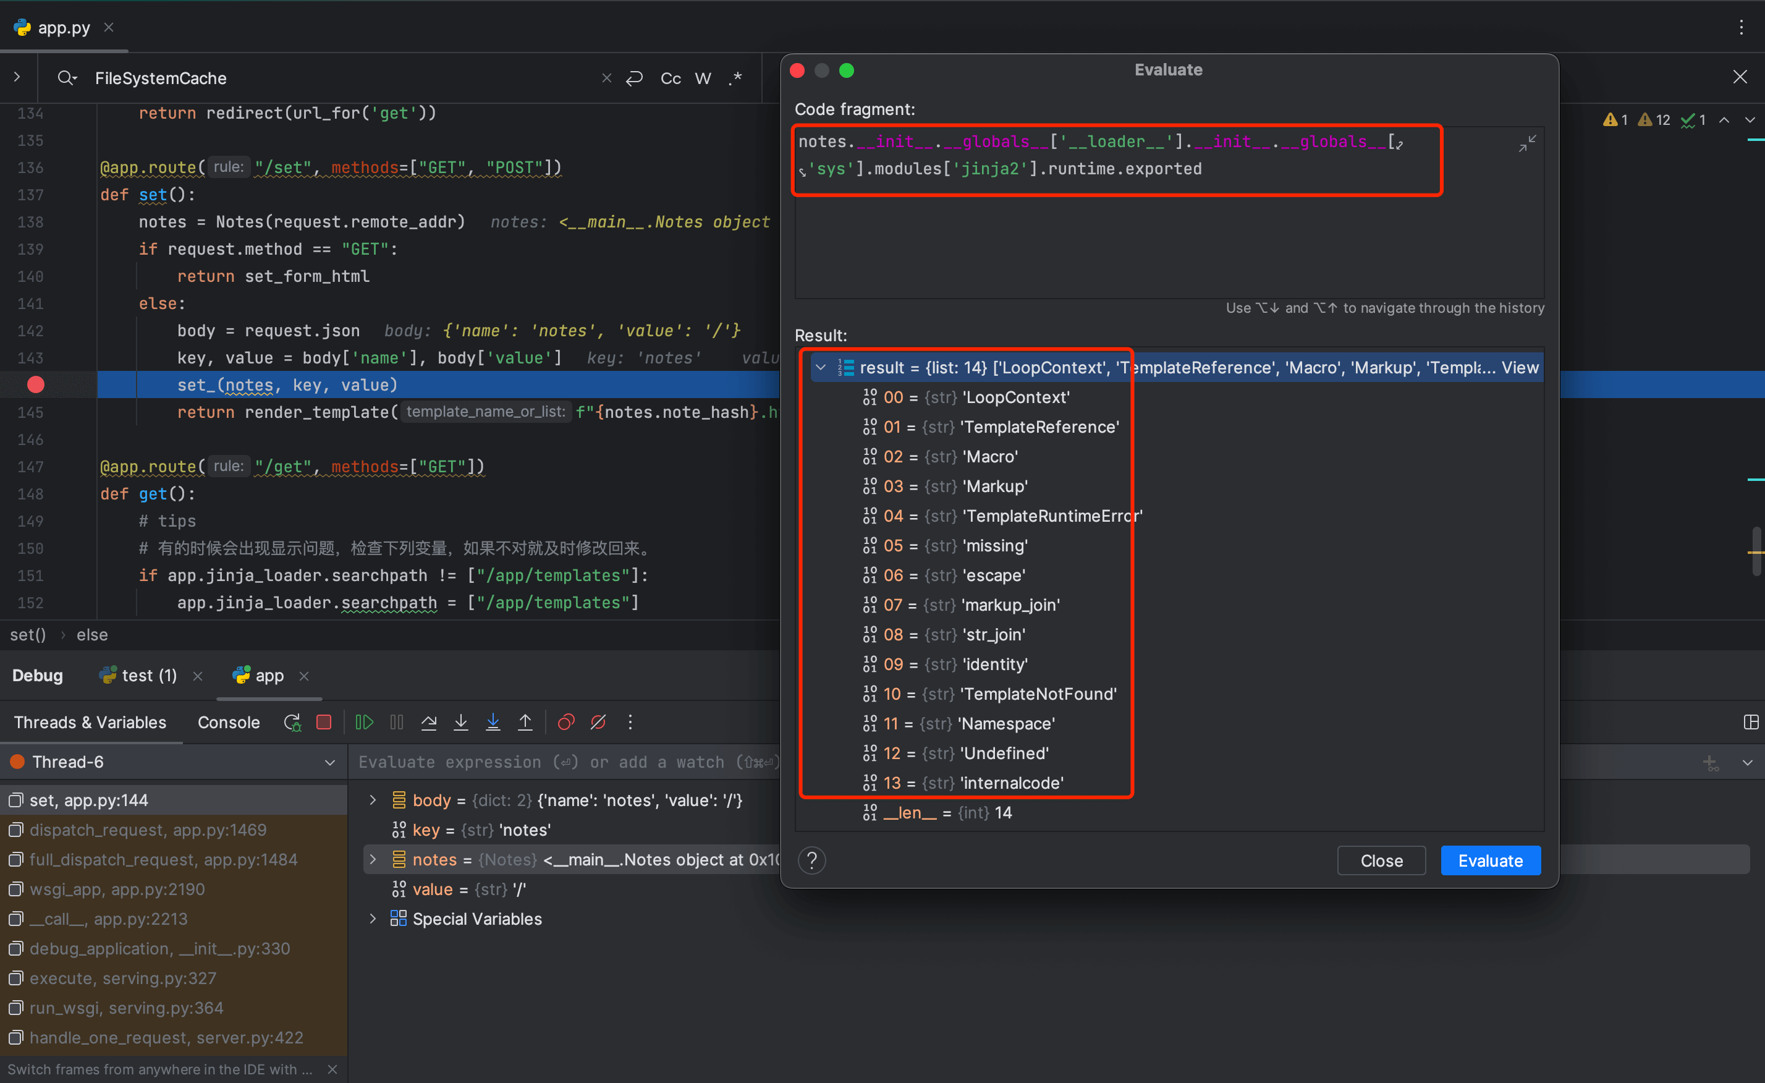This screenshot has width=1765, height=1083.
Task: Click the Rerun debug session icon
Action: point(292,722)
